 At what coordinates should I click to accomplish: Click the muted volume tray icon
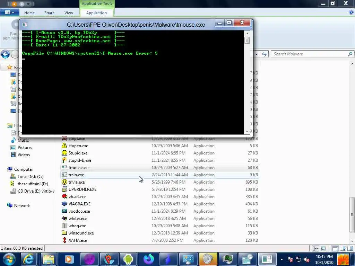(307, 260)
